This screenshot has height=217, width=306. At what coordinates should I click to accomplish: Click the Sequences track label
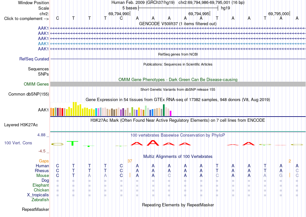[38, 69]
